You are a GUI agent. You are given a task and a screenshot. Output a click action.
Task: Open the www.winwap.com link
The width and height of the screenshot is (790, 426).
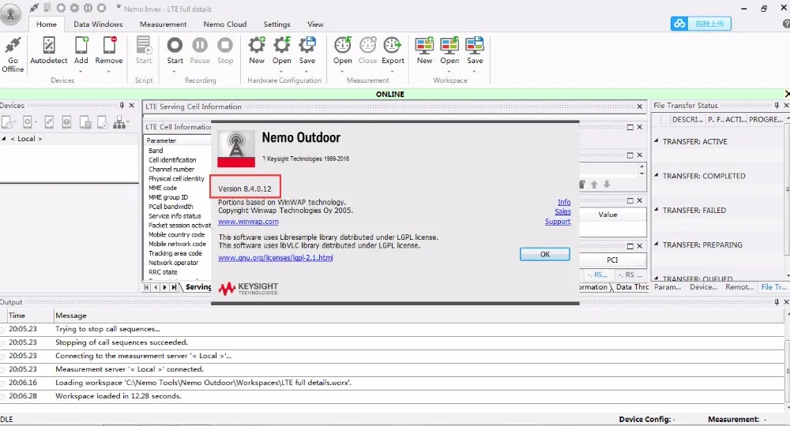click(x=248, y=222)
